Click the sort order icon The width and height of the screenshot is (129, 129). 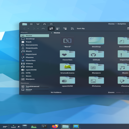click(72, 28)
